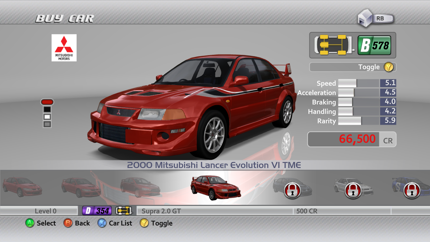The height and width of the screenshot is (242, 430).
Task: Click the yellow Y icon in bottom bar
Action: click(x=144, y=223)
